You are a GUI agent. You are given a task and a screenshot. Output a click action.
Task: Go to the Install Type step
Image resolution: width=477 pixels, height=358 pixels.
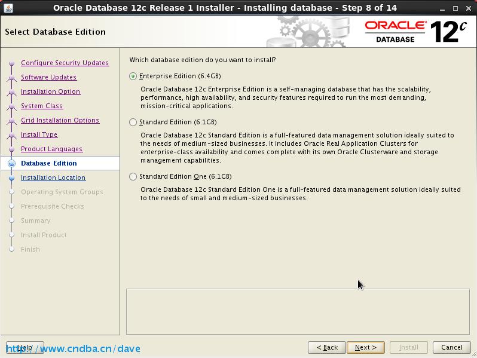(x=39, y=134)
